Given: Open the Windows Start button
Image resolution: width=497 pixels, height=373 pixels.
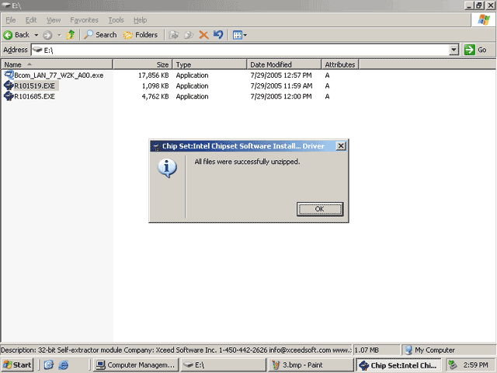Looking at the screenshot, I should 17,365.
